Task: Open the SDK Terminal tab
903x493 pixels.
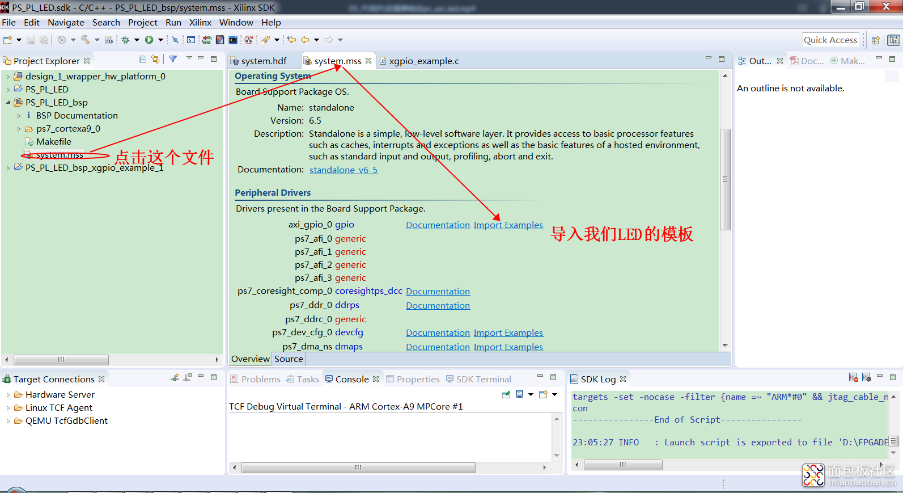Action: [478, 379]
